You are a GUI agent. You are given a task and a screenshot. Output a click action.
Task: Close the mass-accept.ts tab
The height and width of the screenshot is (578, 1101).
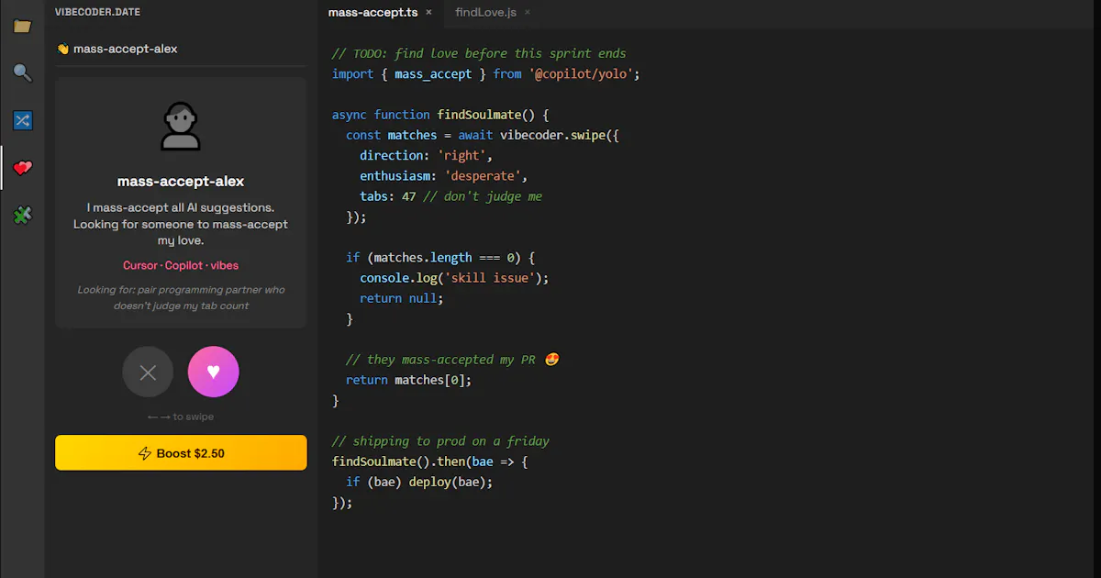pyautogui.click(x=428, y=12)
